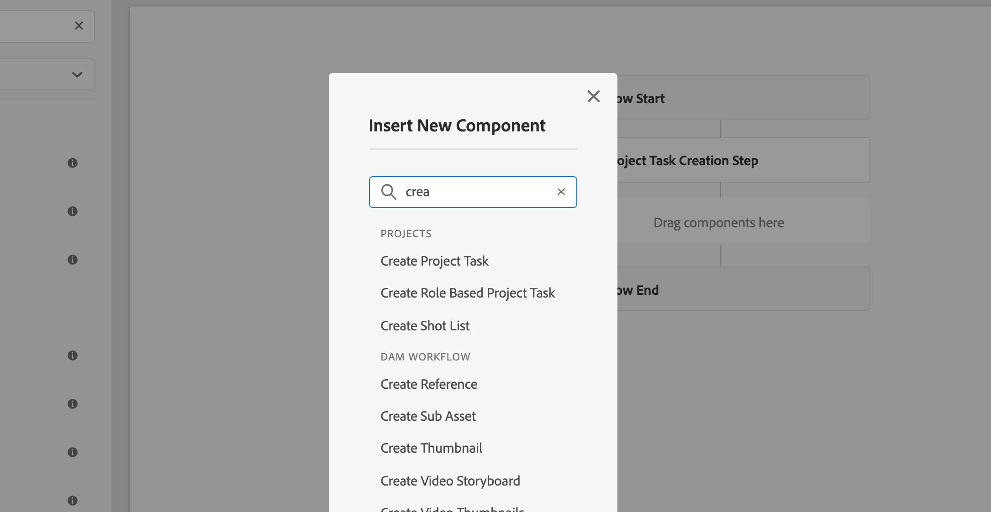This screenshot has width=991, height=512.
Task: Click the third info icon in sidebar
Action: tap(73, 260)
